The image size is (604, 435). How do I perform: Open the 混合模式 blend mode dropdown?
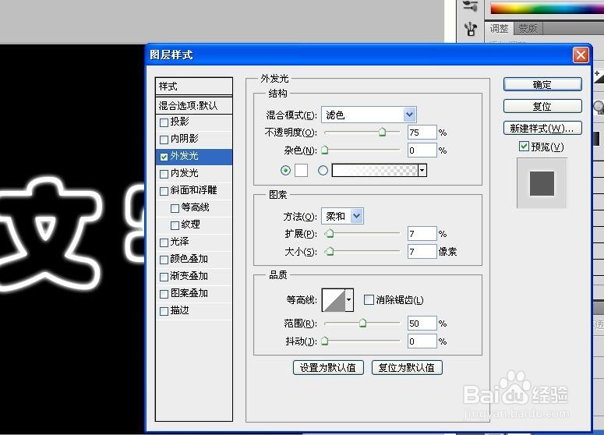tap(410, 115)
